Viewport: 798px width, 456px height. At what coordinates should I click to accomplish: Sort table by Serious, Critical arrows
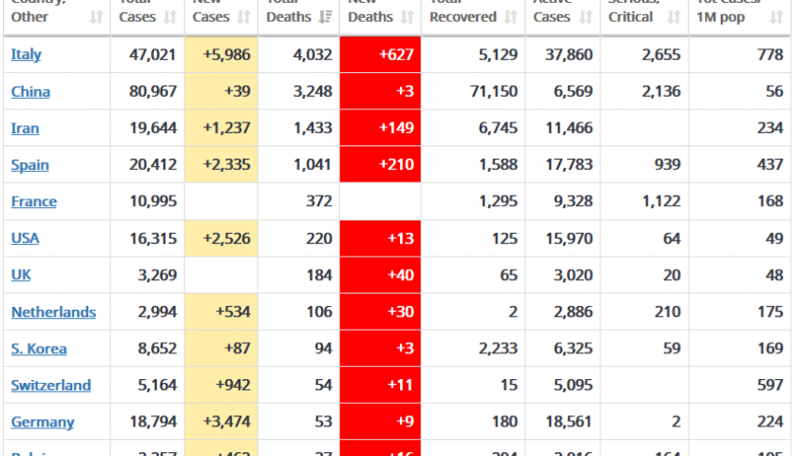(674, 17)
